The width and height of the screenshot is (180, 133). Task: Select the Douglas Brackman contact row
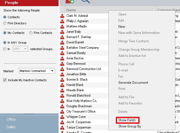(x=79, y=106)
